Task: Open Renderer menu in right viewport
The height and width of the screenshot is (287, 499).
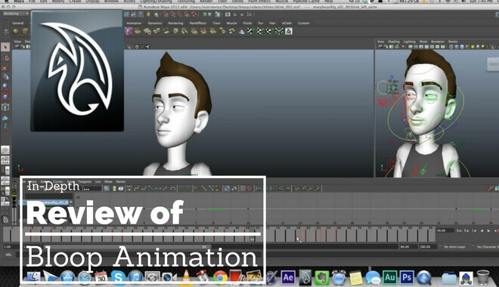Action: pos(438,42)
